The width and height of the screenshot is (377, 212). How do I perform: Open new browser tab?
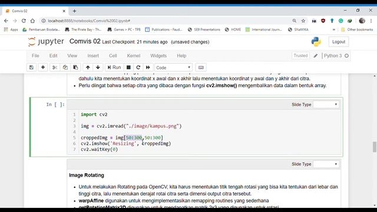pos(75,11)
